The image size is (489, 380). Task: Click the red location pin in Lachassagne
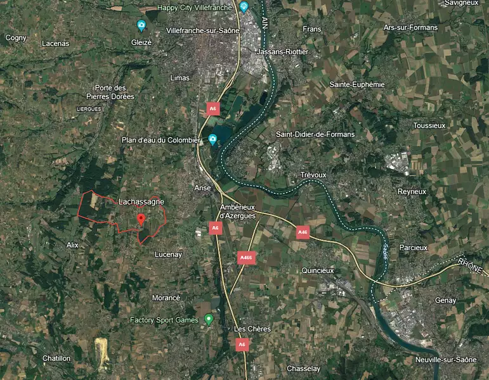click(141, 220)
